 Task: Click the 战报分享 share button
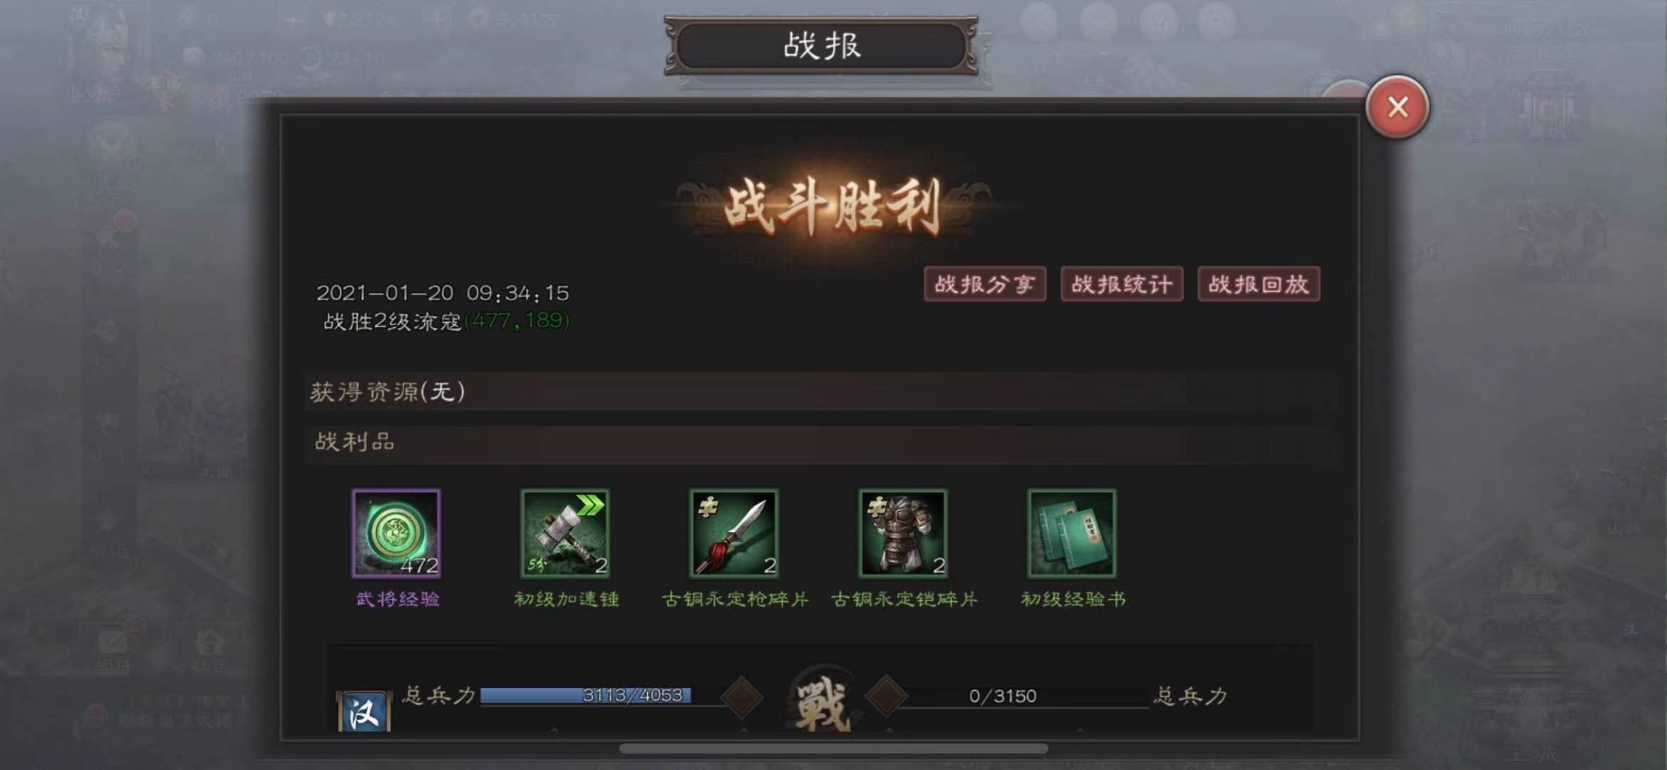coord(985,284)
